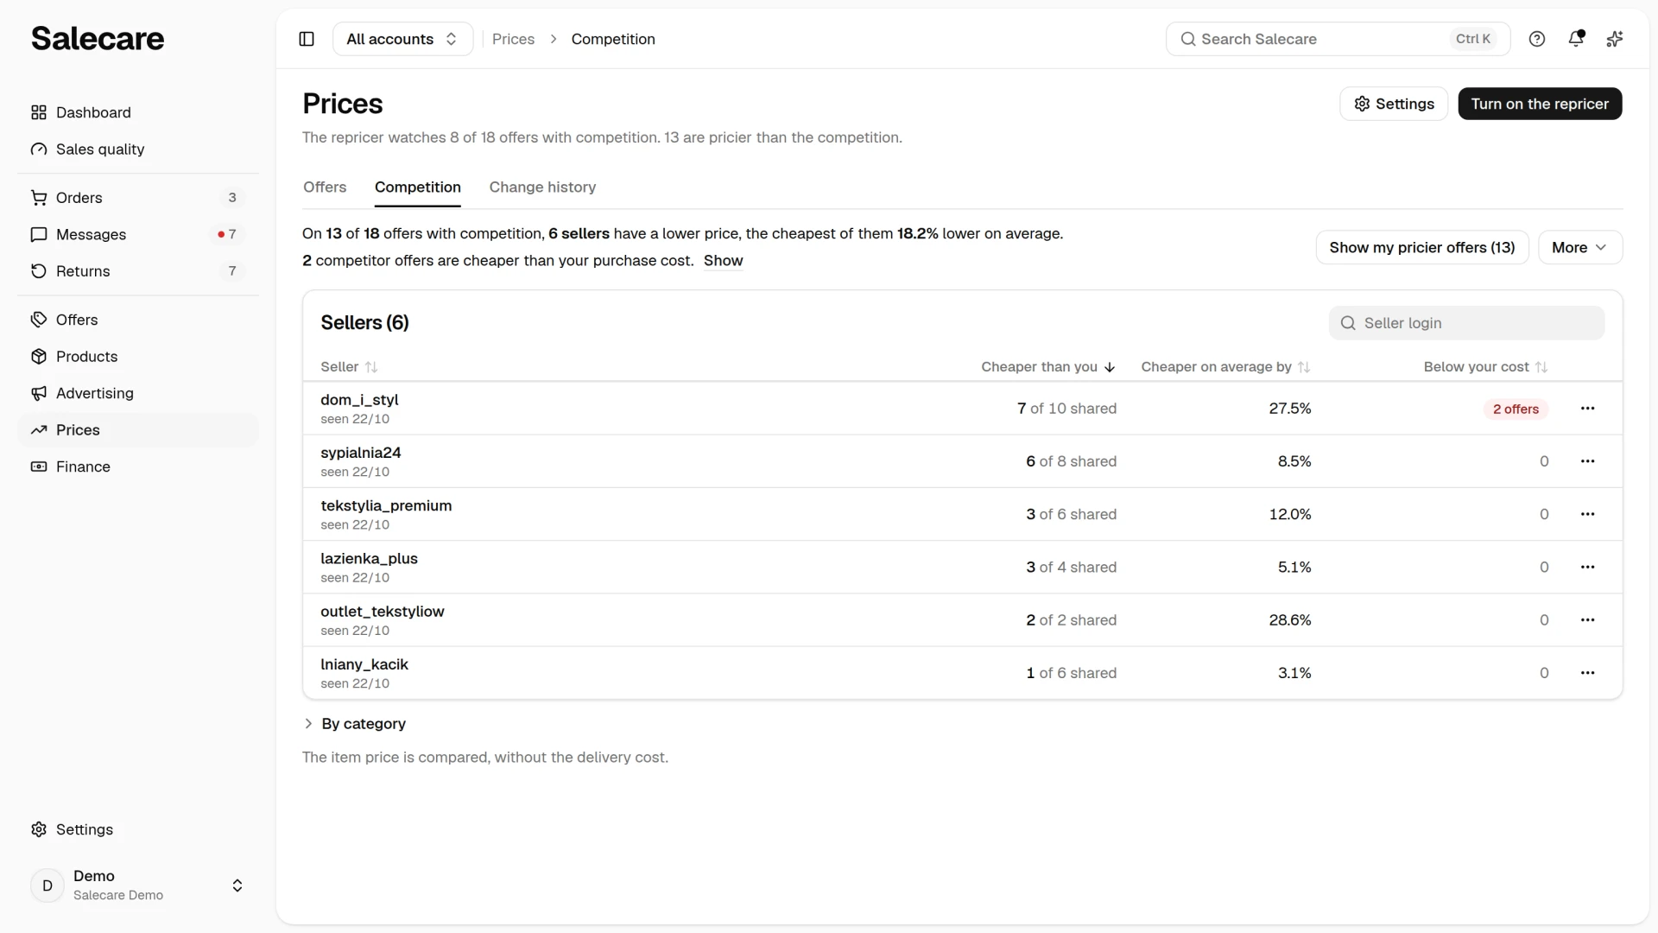Sort by Below your cost column
The width and height of the screenshot is (1658, 933).
(x=1485, y=367)
